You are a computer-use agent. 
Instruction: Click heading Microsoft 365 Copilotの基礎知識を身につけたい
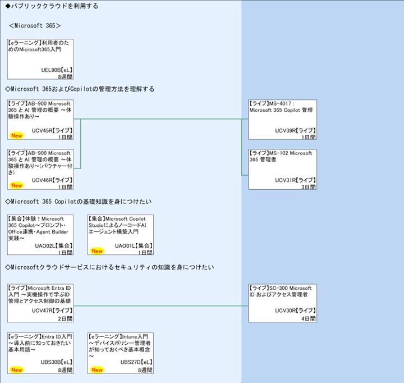click(79, 202)
